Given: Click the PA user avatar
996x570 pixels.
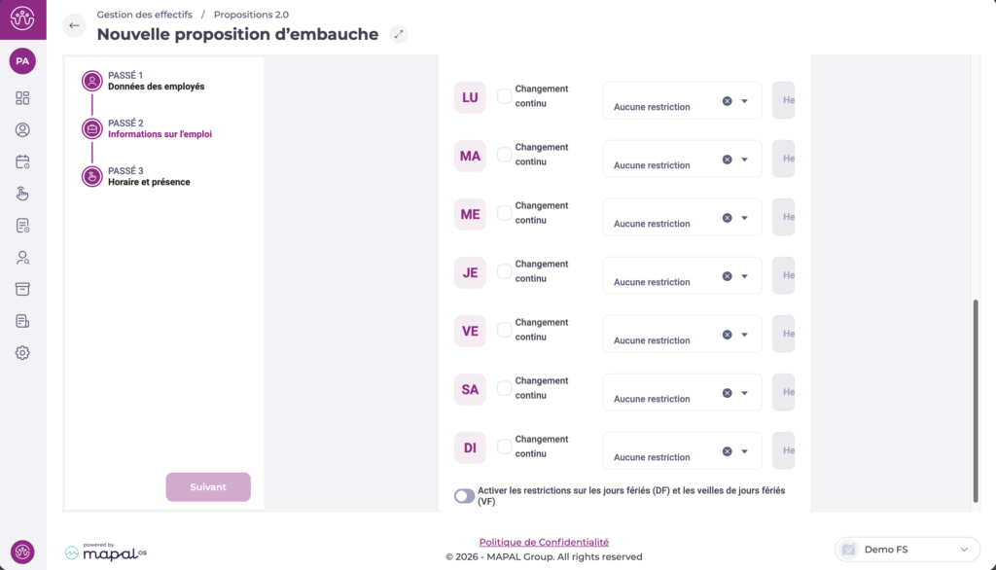Looking at the screenshot, I should point(22,61).
